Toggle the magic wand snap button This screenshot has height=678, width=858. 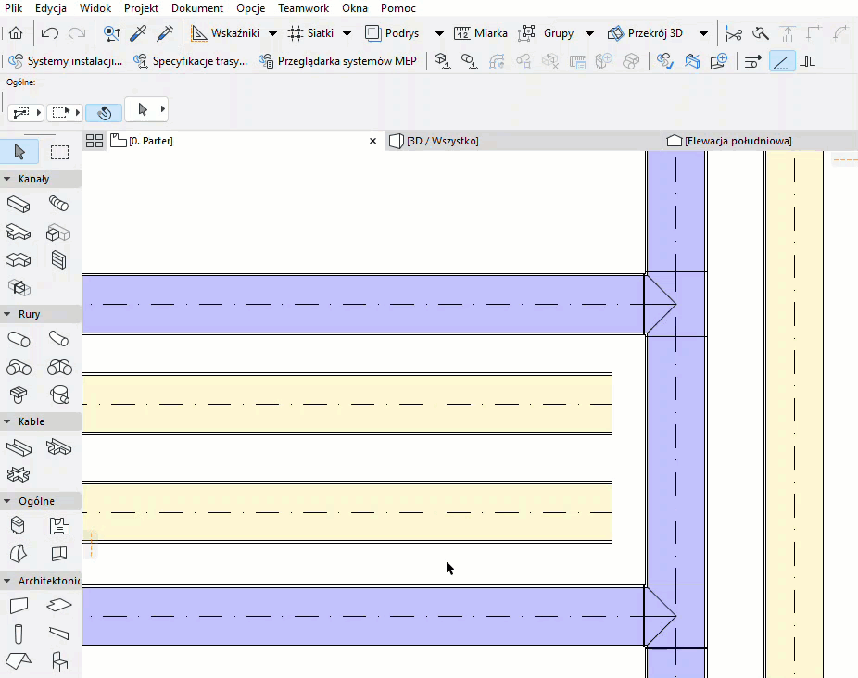(x=104, y=112)
